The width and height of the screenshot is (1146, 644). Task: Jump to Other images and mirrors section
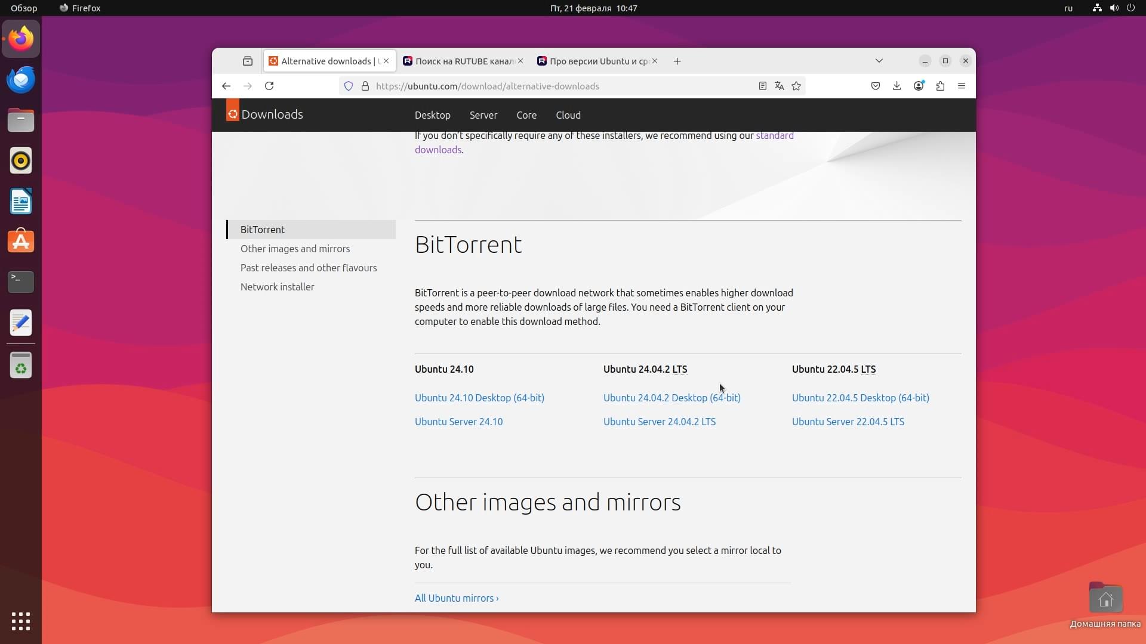(x=295, y=249)
